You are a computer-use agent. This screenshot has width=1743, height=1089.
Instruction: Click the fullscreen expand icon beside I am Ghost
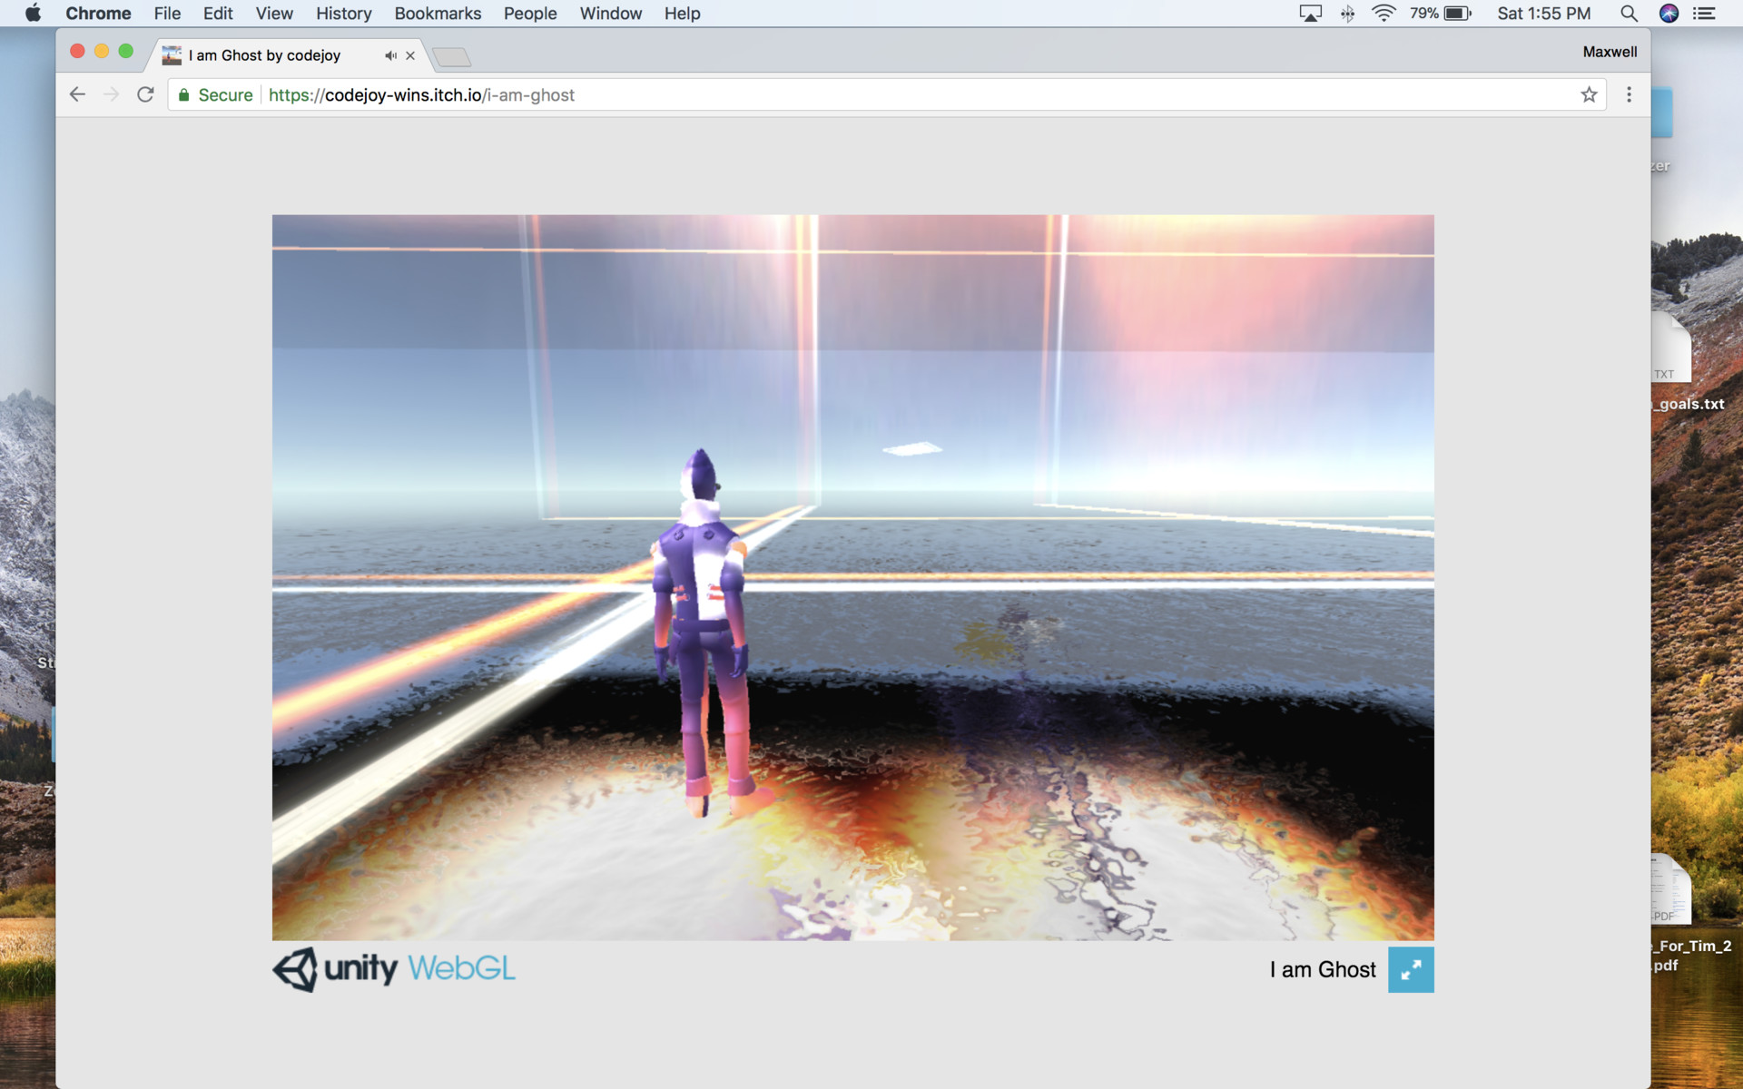coord(1410,969)
